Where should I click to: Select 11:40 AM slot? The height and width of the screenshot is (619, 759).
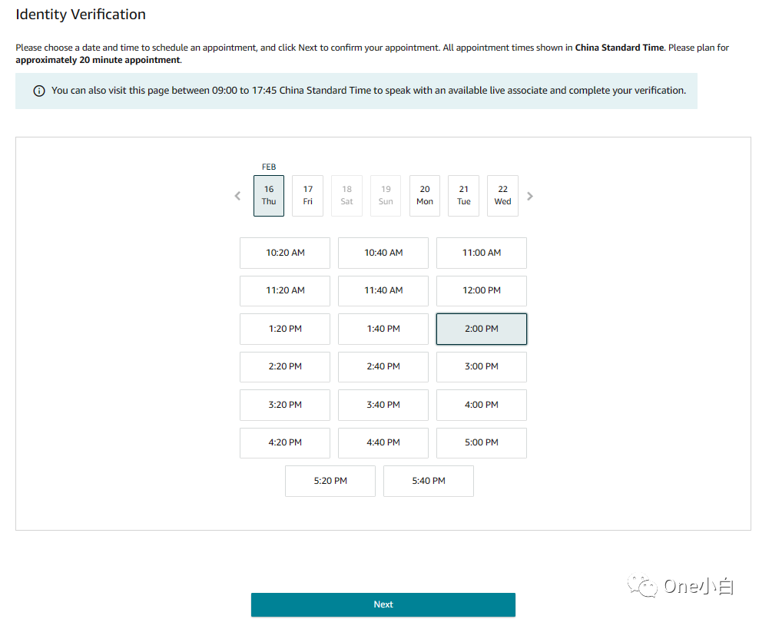point(383,290)
